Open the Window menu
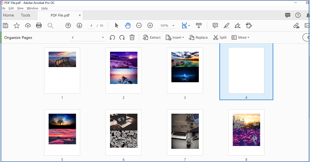Image resolution: width=310 pixels, height=162 pixels. click(32, 8)
